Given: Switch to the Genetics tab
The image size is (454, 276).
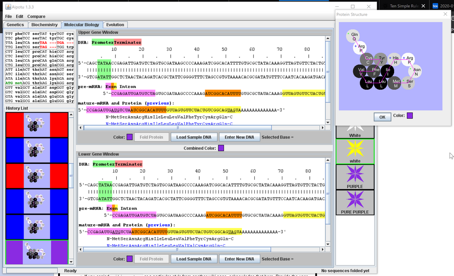Looking at the screenshot, I should click(15, 25).
